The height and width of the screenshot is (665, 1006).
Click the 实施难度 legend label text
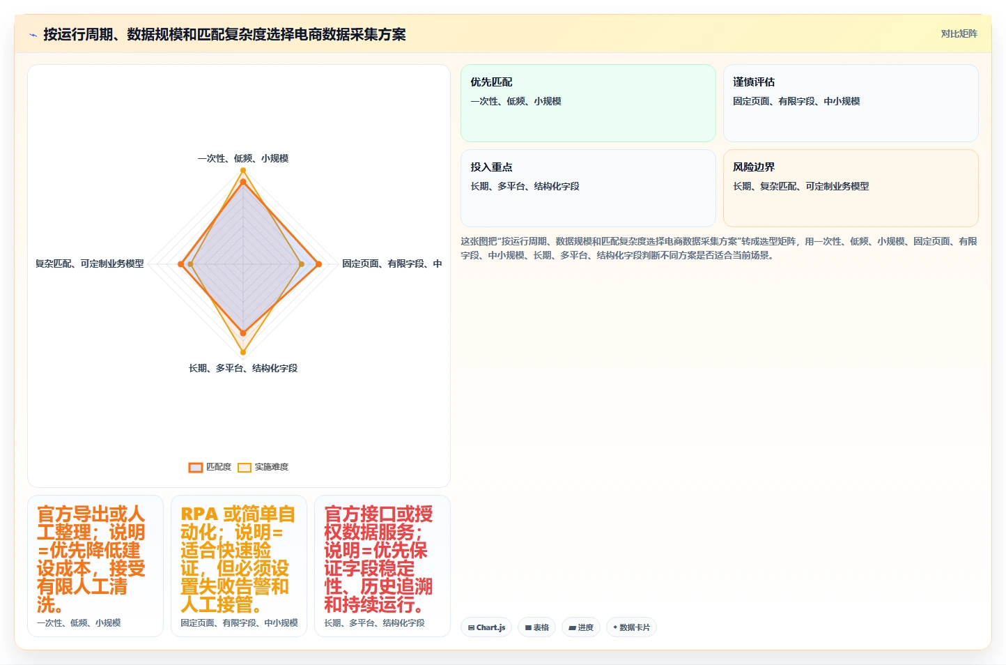pyautogui.click(x=272, y=467)
